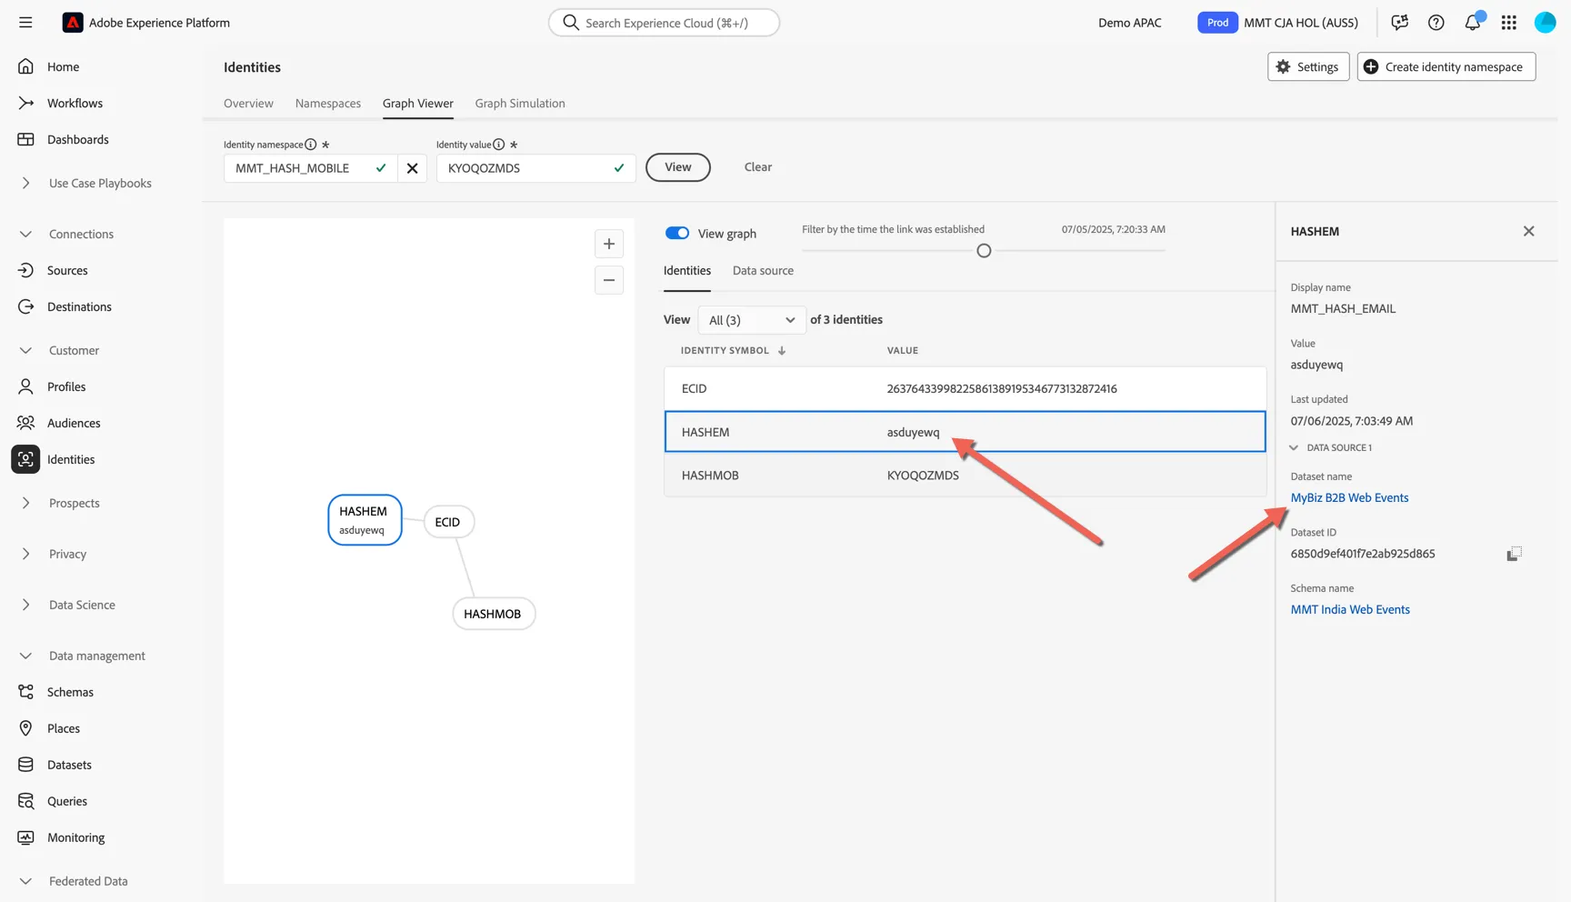The image size is (1571, 902).
Task: Open the notifications bell
Action: [x=1473, y=23]
